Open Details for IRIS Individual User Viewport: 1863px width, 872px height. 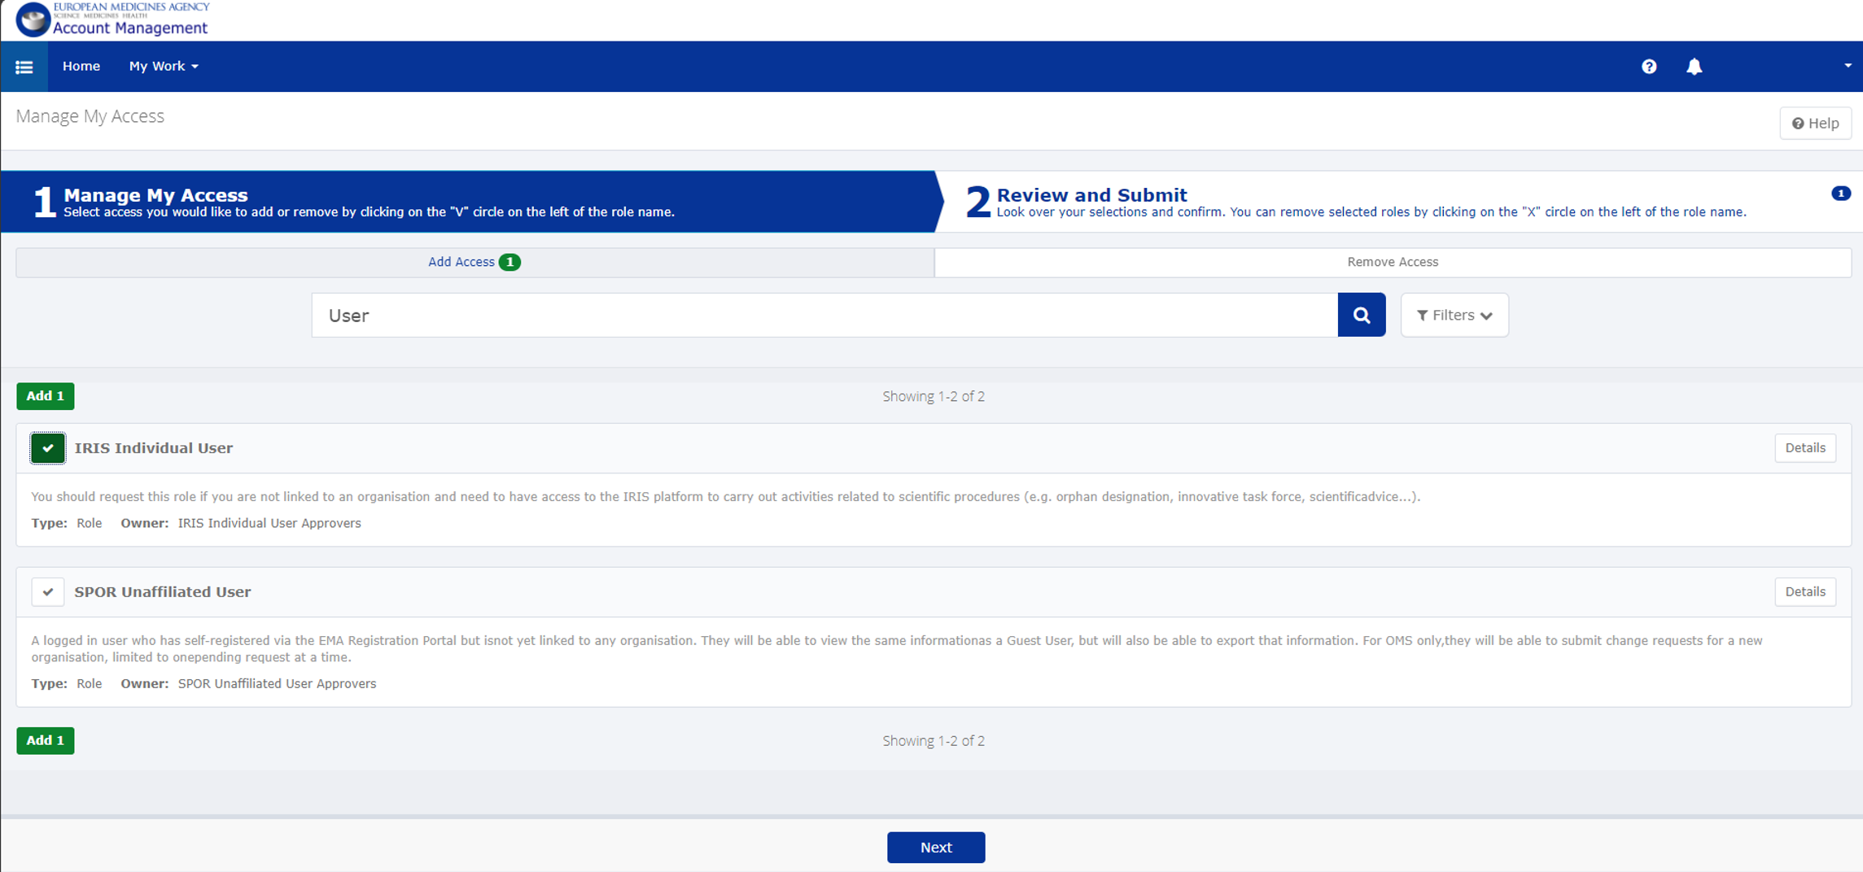(1804, 448)
